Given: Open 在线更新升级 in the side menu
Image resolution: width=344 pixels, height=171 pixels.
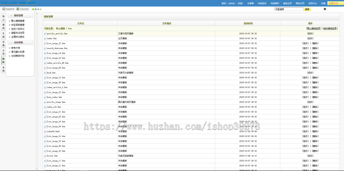Looking at the screenshot, I should point(18,56).
